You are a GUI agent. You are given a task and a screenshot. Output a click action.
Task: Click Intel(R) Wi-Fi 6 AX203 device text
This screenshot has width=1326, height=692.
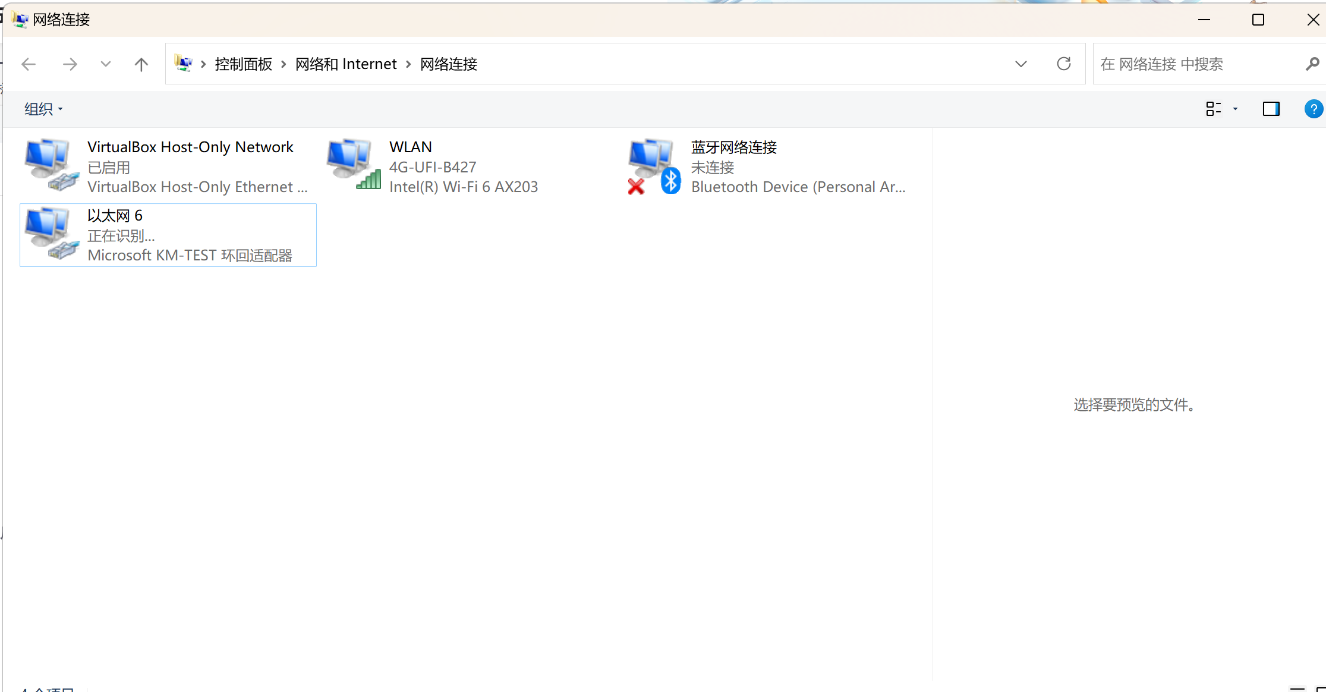pos(464,187)
